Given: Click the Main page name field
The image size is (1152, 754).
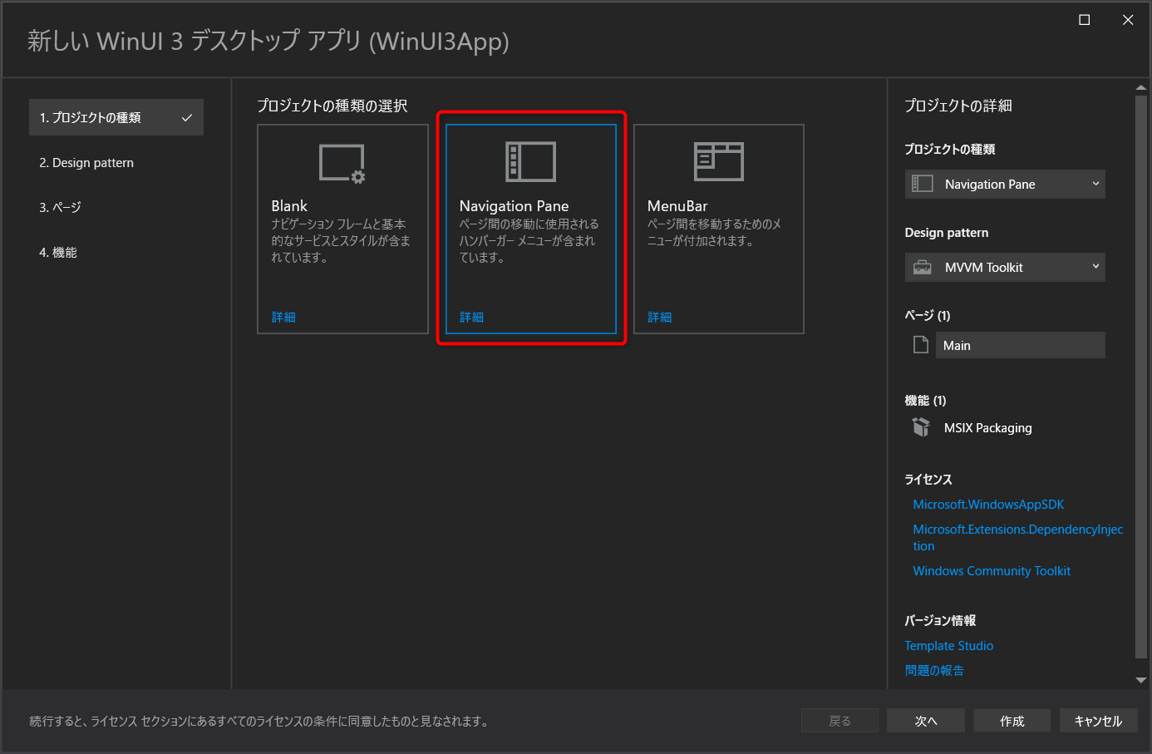Looking at the screenshot, I should [x=1021, y=345].
